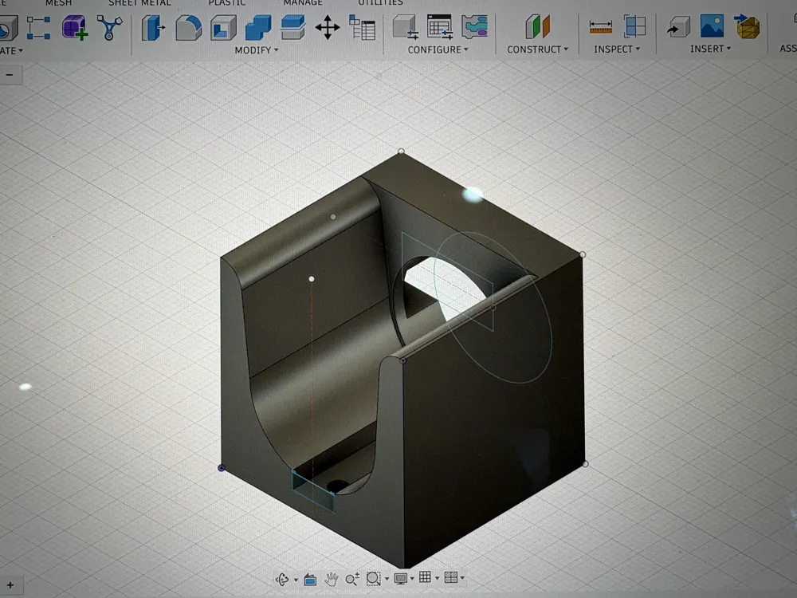Click the Display Settings monitor icon
The image size is (797, 598).
[x=401, y=578]
